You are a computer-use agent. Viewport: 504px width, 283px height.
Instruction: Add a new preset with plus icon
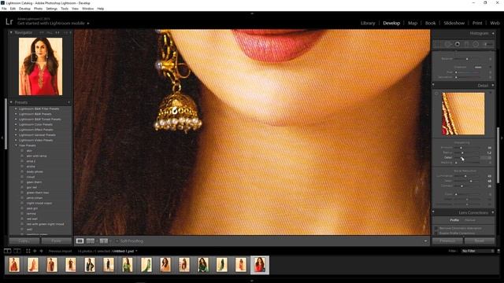click(x=69, y=102)
